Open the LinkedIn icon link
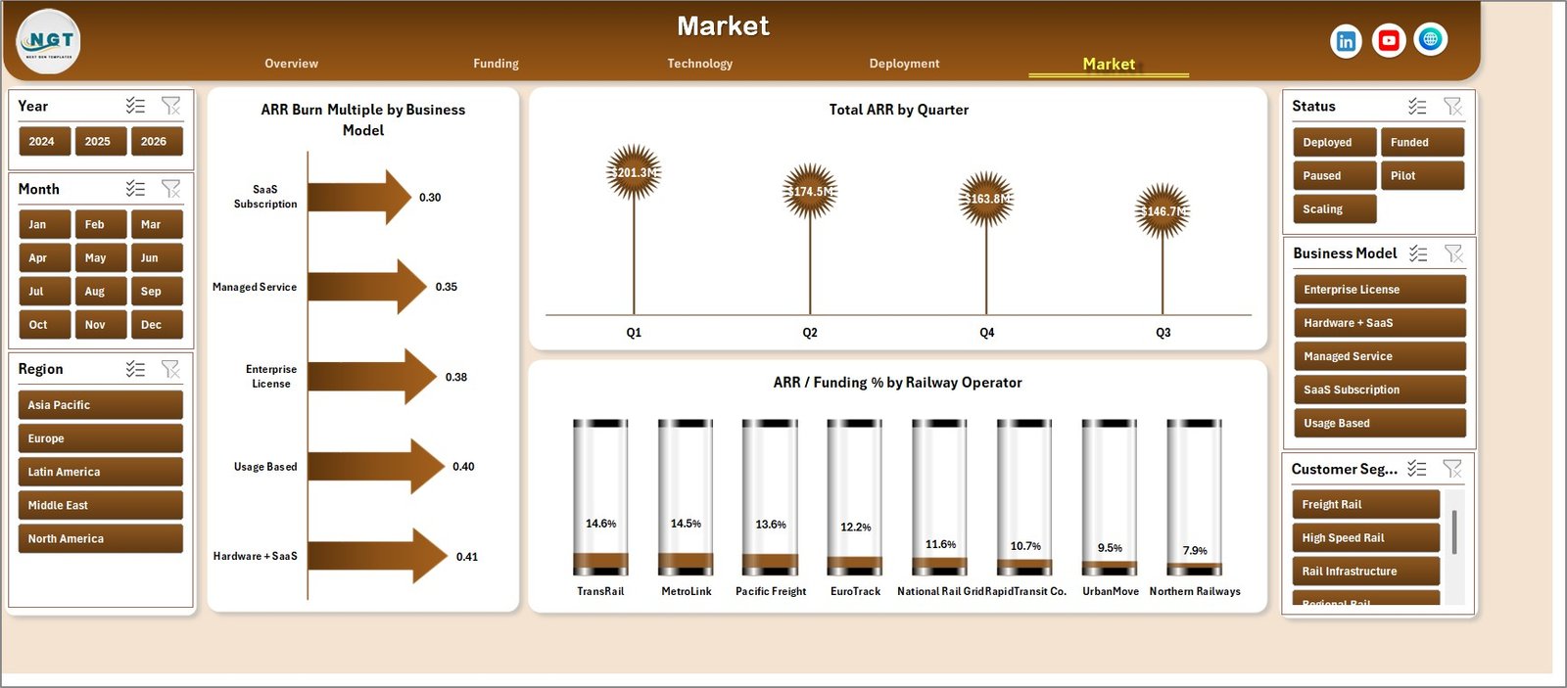 tap(1346, 41)
